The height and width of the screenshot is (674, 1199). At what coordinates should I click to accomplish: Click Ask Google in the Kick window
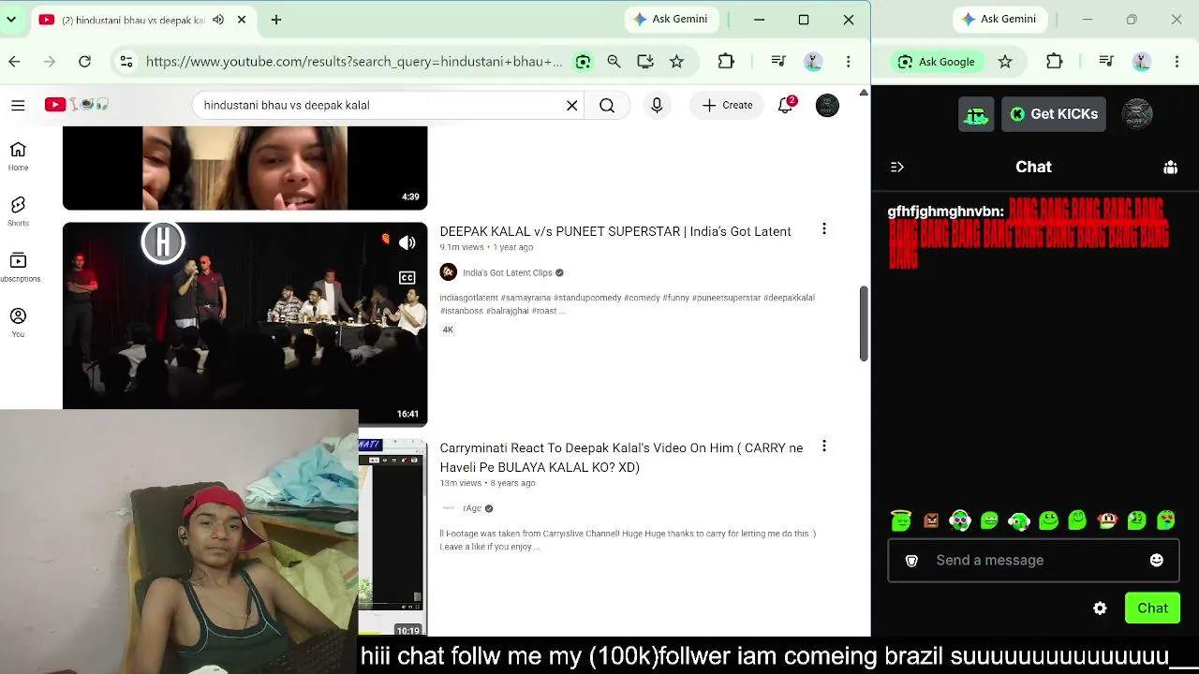[937, 62]
